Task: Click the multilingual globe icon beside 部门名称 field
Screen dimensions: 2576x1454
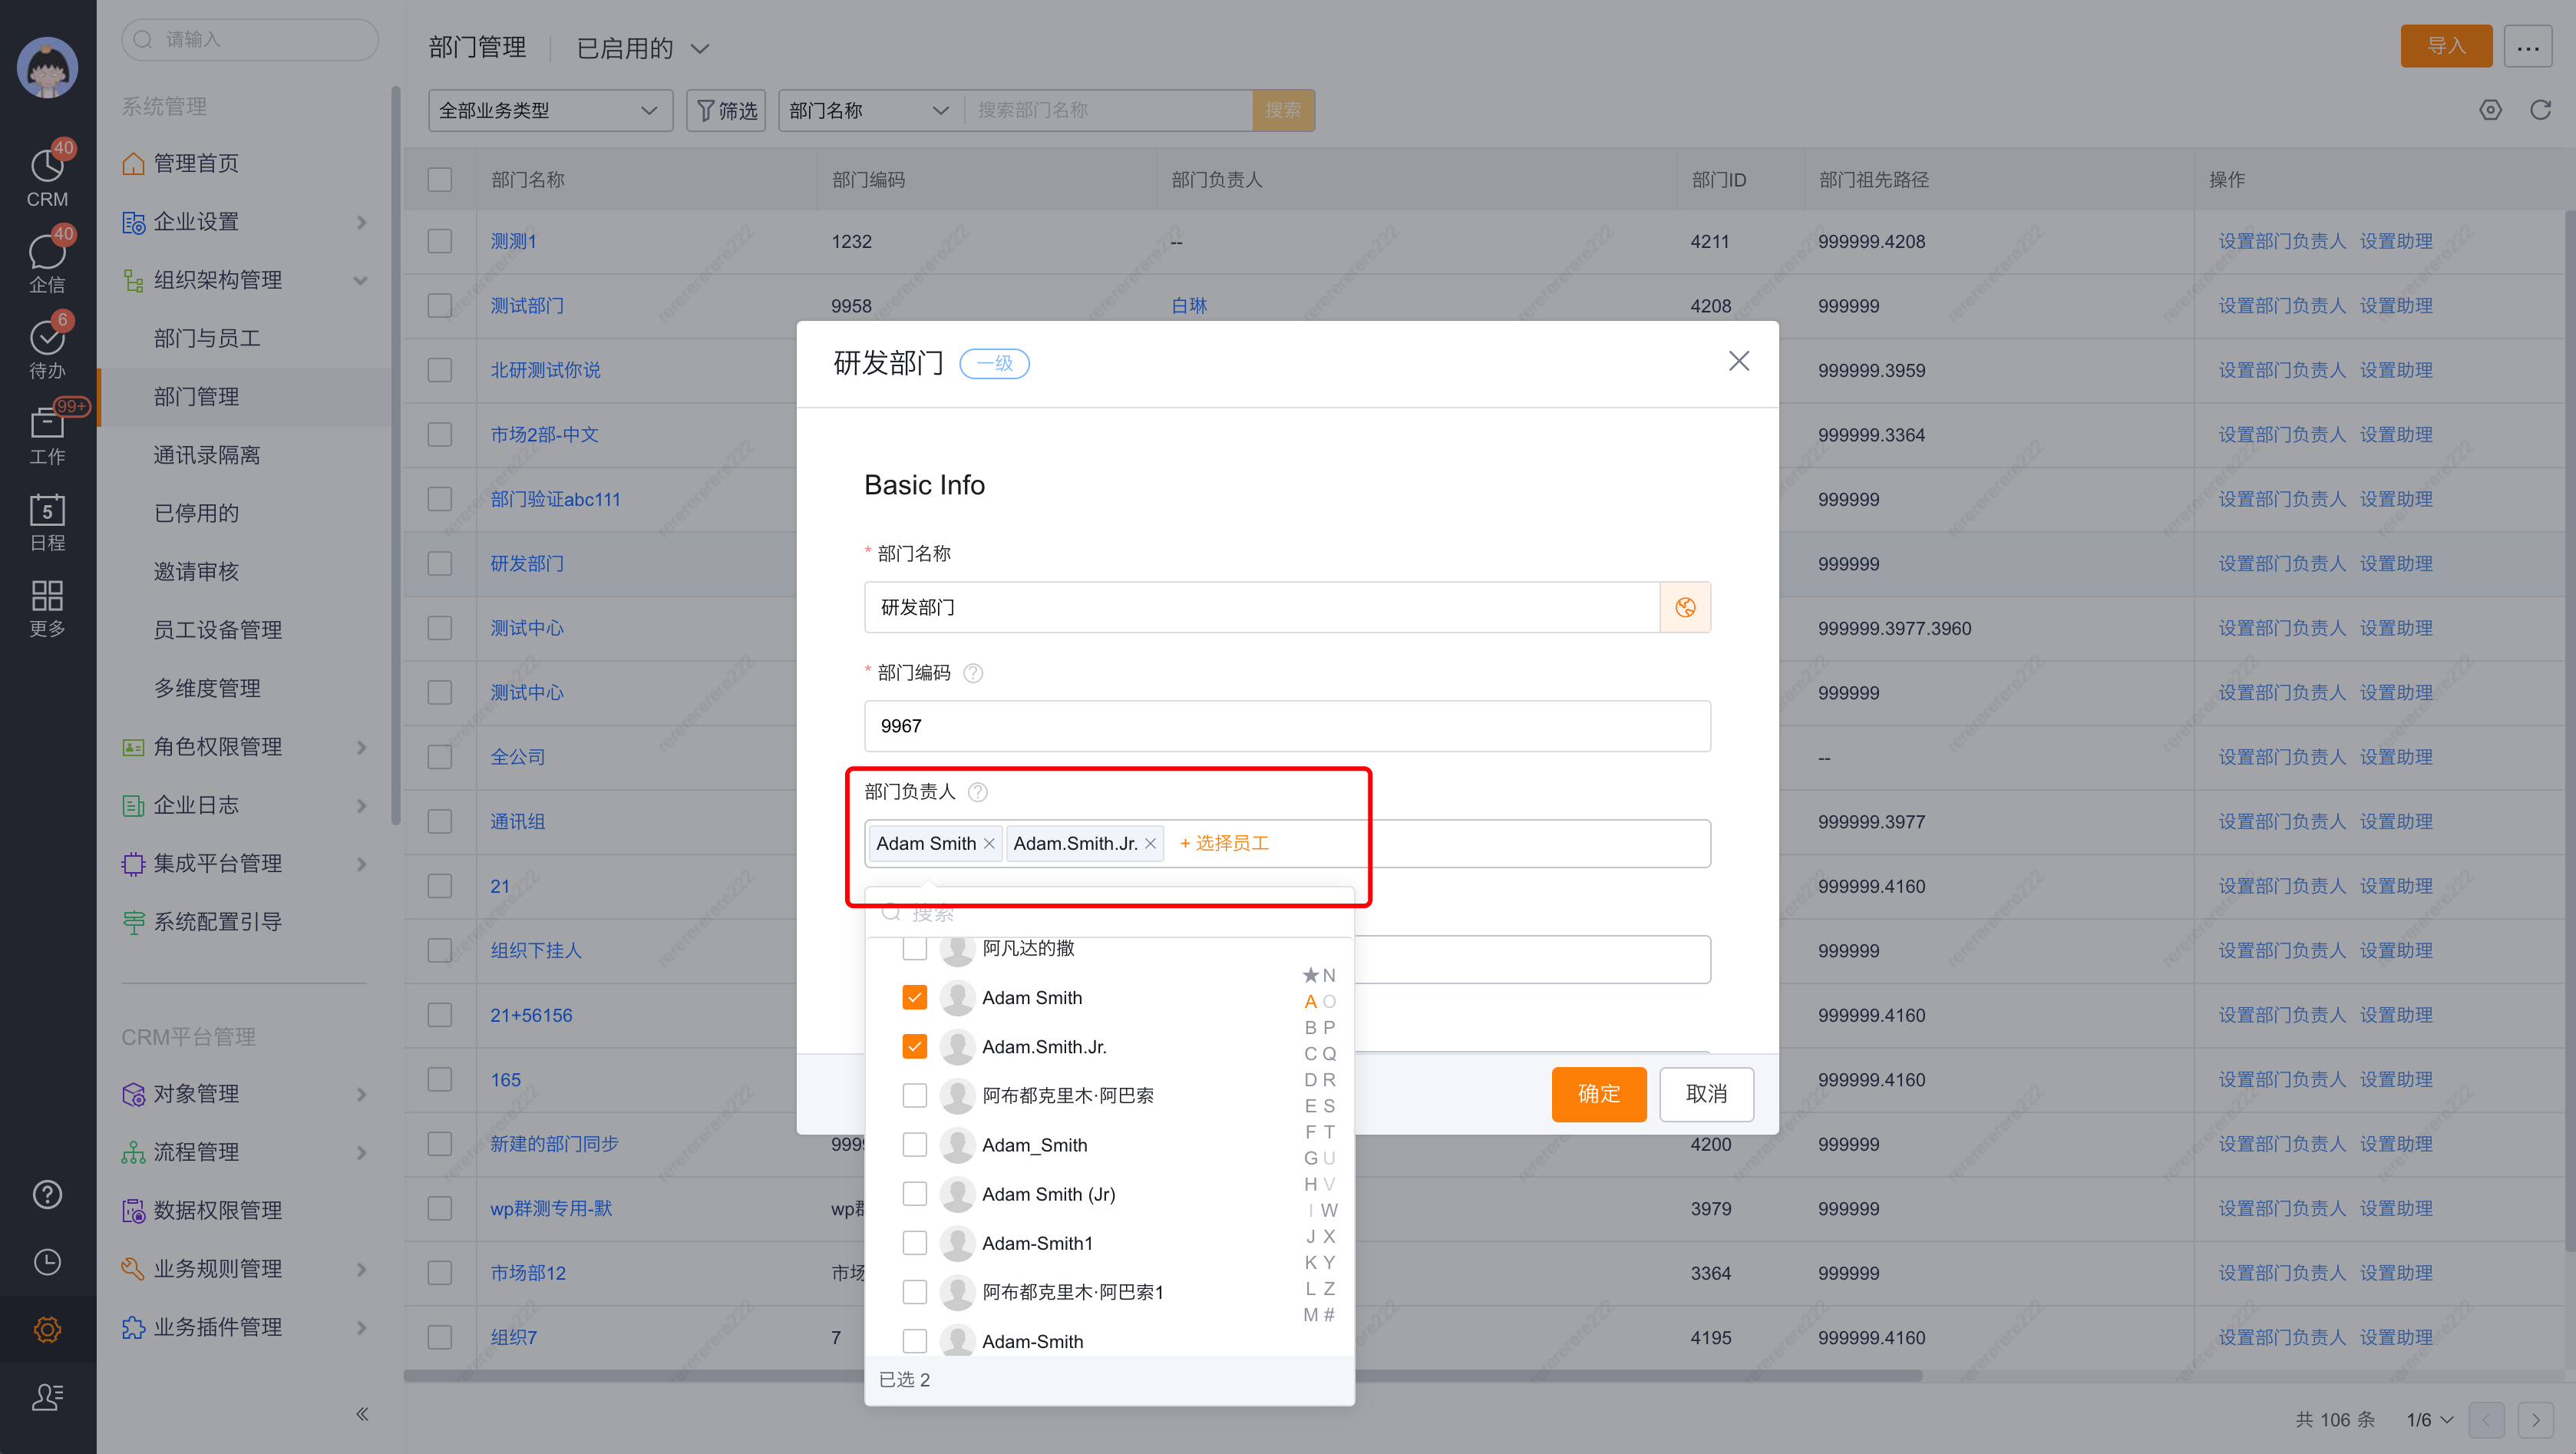Action: (x=1685, y=607)
